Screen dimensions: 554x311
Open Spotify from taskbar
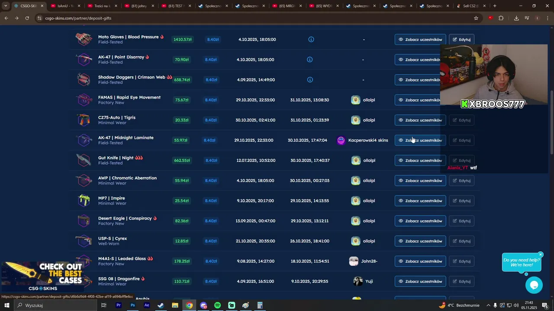click(x=217, y=305)
